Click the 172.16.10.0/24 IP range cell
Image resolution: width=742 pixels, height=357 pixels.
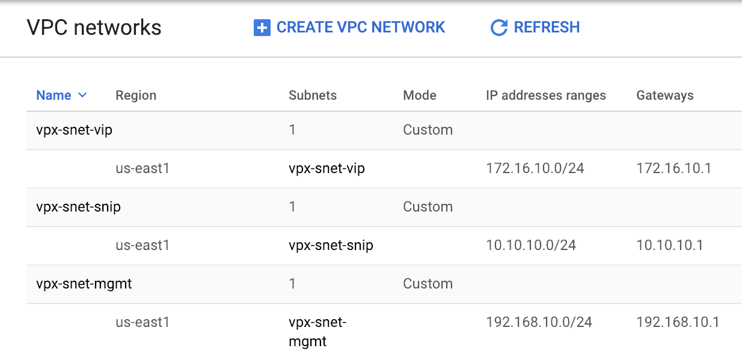point(535,168)
